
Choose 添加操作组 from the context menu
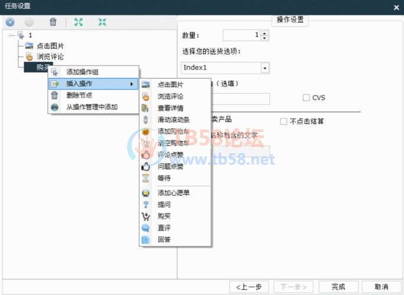[93, 72]
